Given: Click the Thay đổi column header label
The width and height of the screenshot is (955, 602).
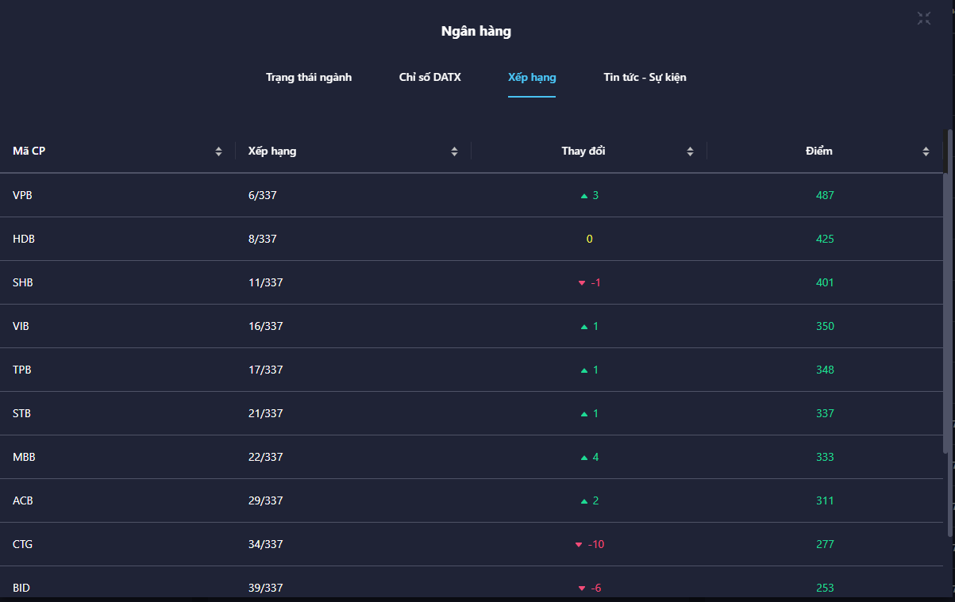Looking at the screenshot, I should [x=583, y=151].
